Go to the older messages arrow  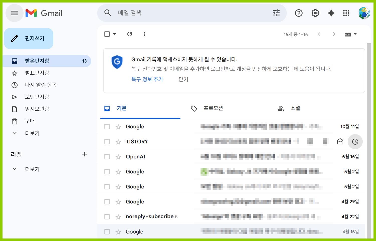pos(334,34)
